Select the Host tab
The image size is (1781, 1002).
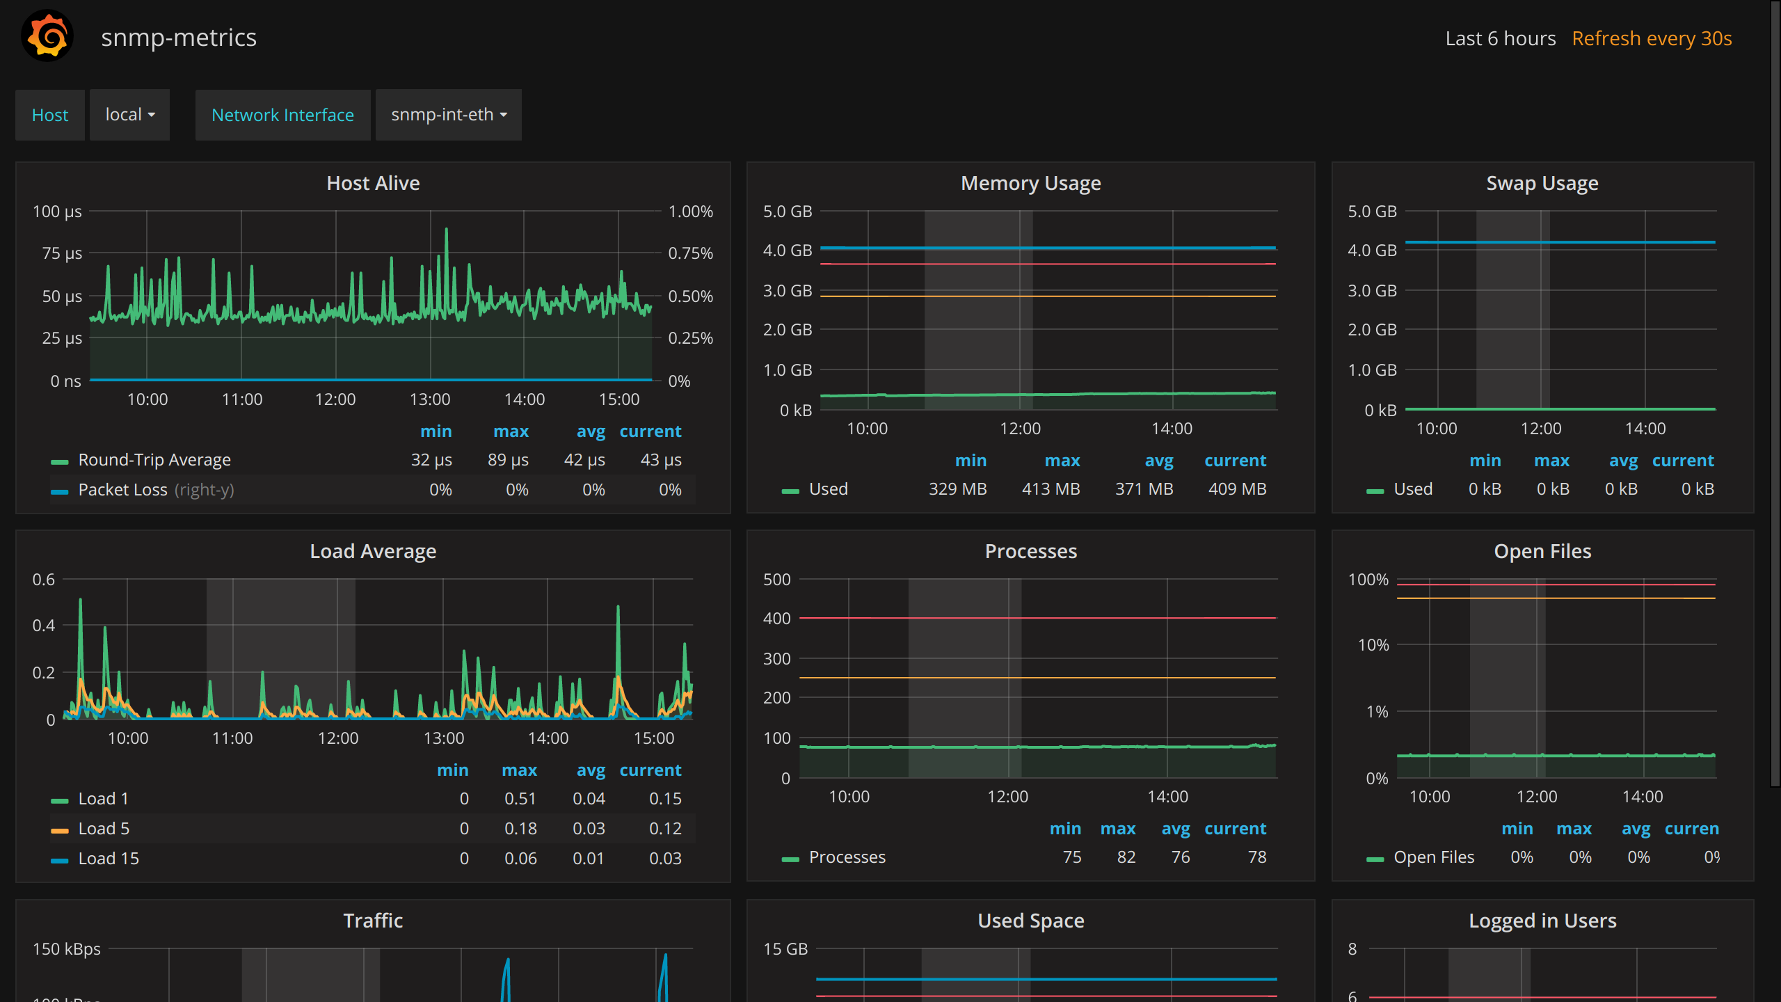click(49, 113)
